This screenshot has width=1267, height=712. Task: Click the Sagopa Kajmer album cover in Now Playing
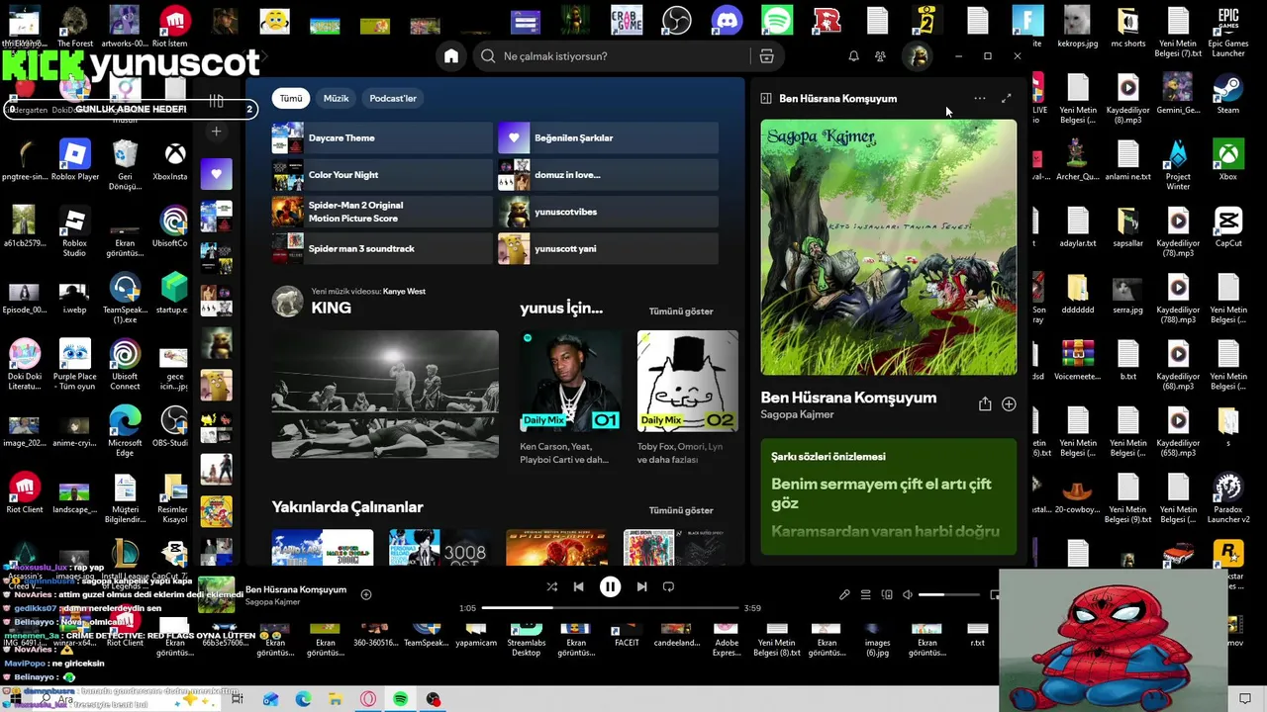pyautogui.click(x=888, y=247)
